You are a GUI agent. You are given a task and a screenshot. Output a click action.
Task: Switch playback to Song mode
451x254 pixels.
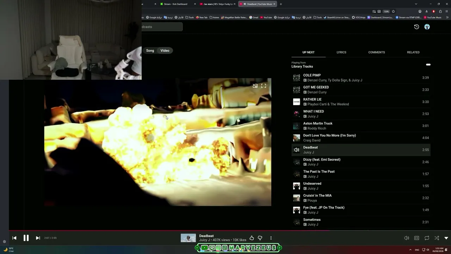150,50
